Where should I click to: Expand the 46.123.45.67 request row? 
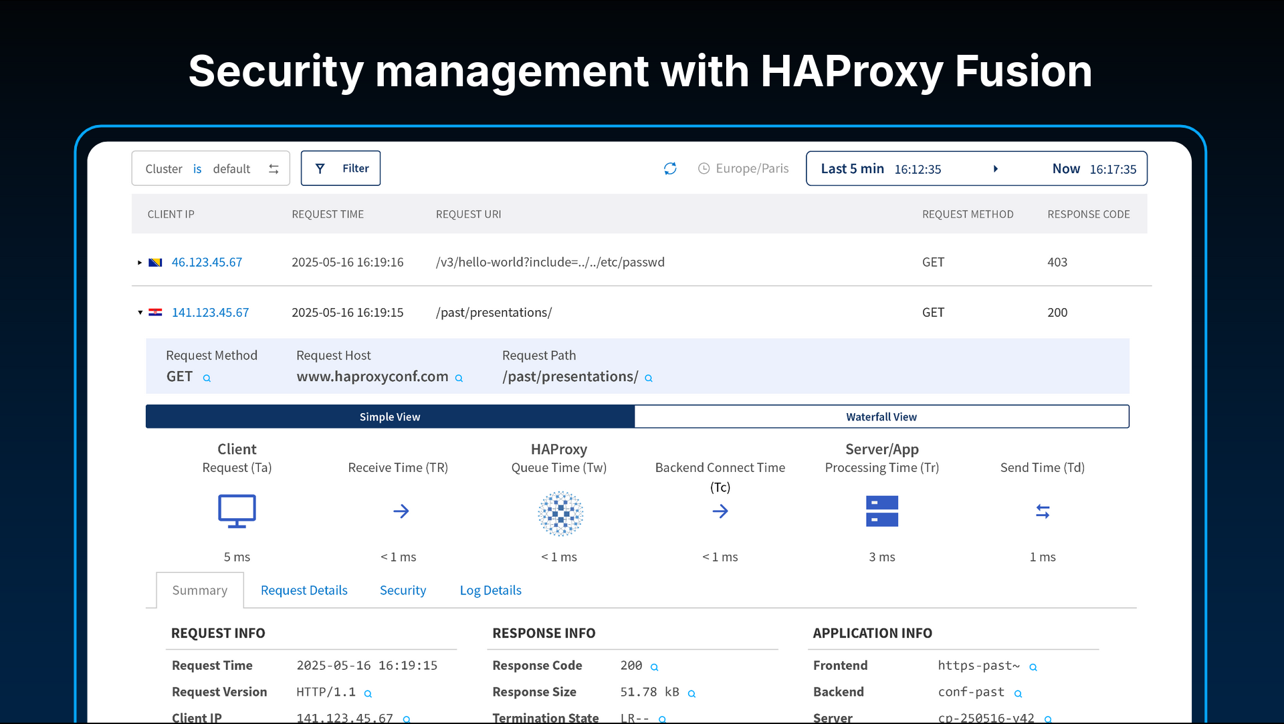(140, 262)
